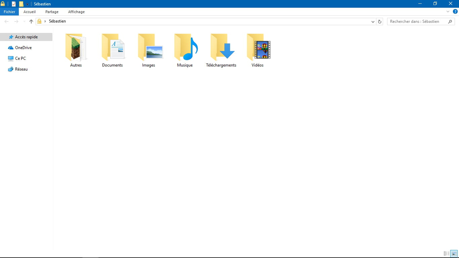Click the Forward navigation arrow
This screenshot has width=459, height=258.
point(16,21)
